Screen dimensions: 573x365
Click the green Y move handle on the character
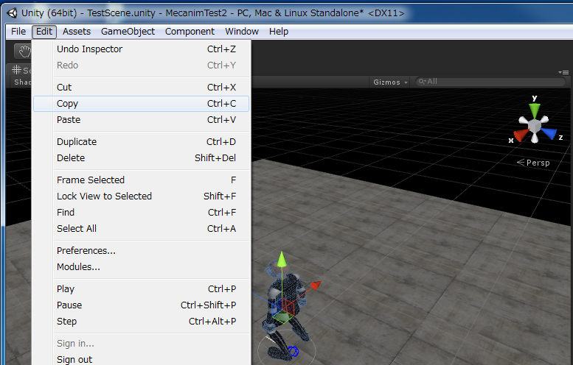point(282,259)
